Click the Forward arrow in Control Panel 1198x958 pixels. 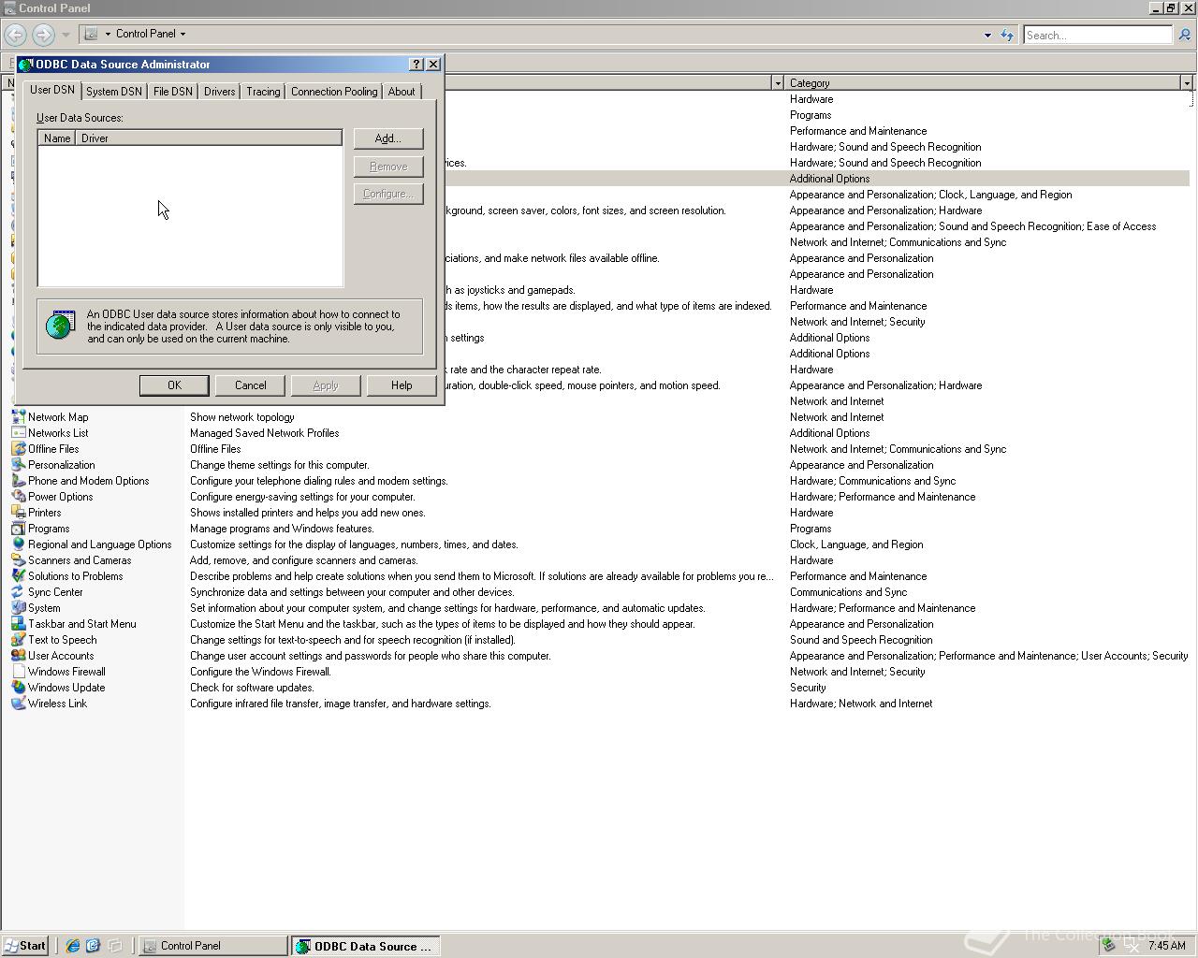pos(43,35)
